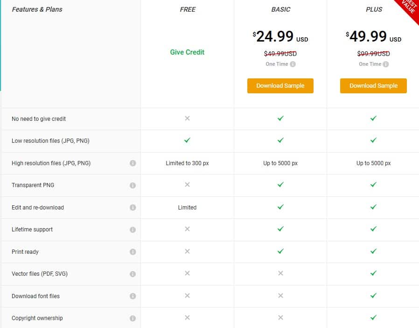Image resolution: width=419 pixels, height=328 pixels.
Task: Click PLUS checkmark for Vector files
Action: click(373, 273)
